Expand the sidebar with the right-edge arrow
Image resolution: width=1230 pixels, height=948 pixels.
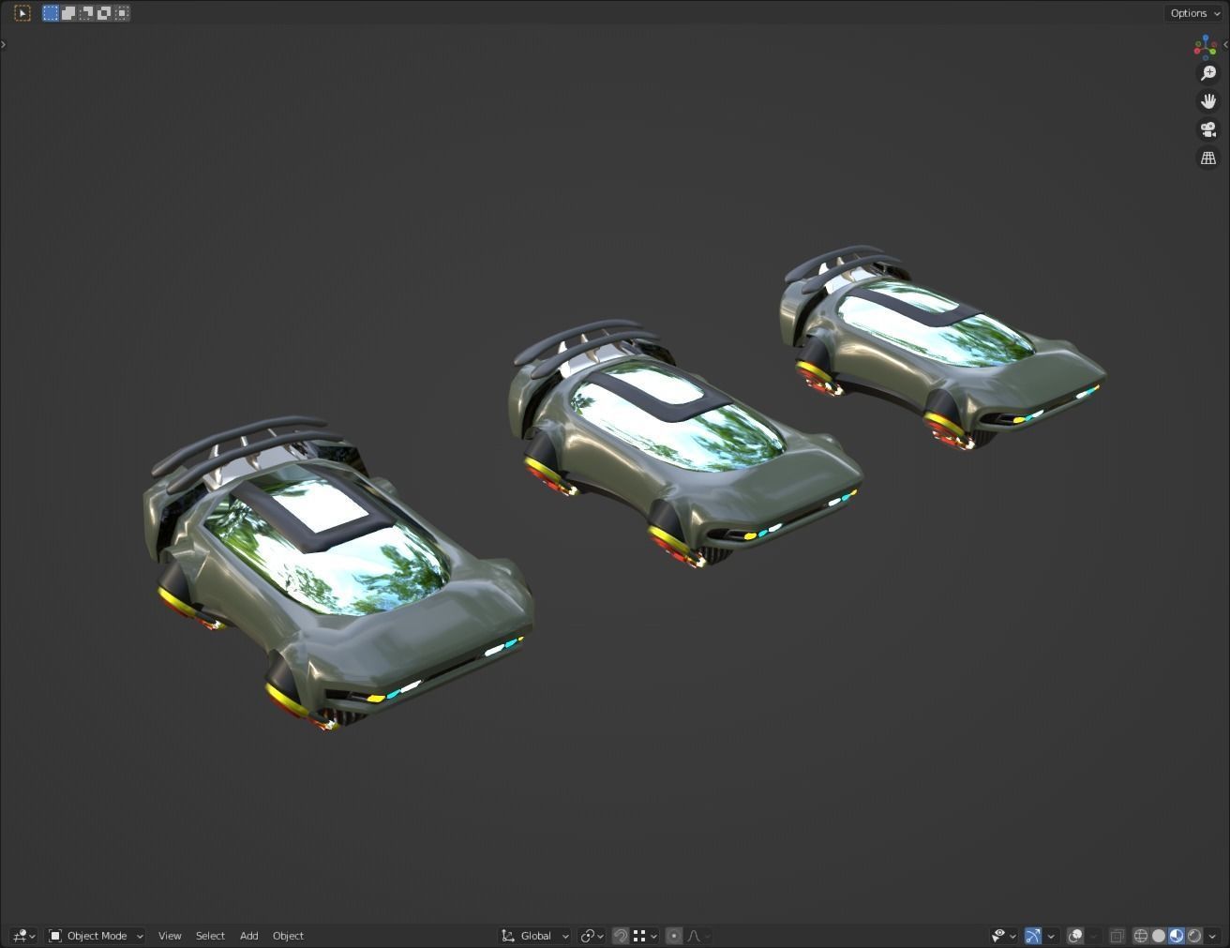[x=1225, y=44]
